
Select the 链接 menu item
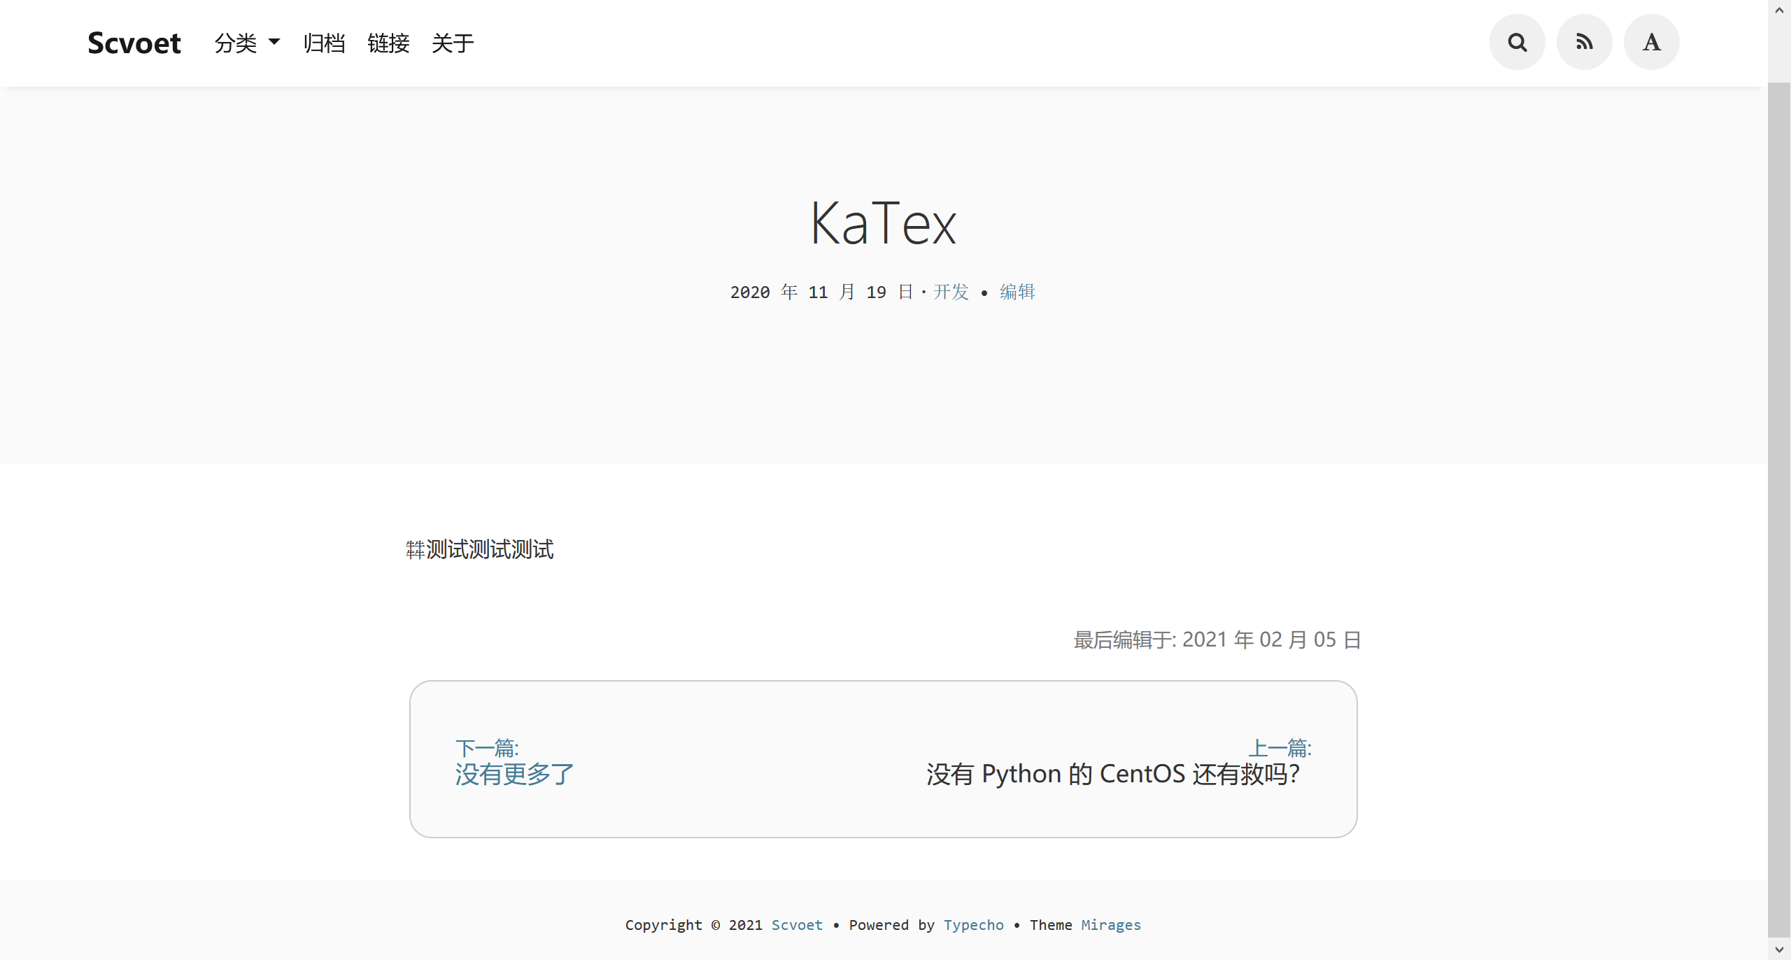pos(389,43)
